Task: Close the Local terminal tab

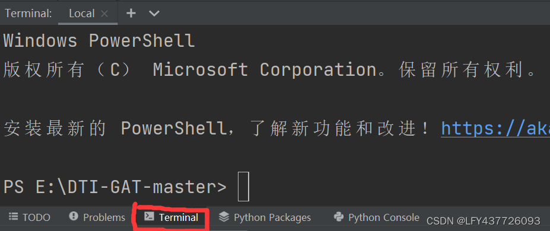Action: (x=104, y=14)
